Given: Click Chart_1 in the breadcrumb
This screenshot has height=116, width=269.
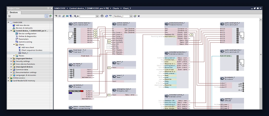Looking at the screenshot, I should [127, 8].
